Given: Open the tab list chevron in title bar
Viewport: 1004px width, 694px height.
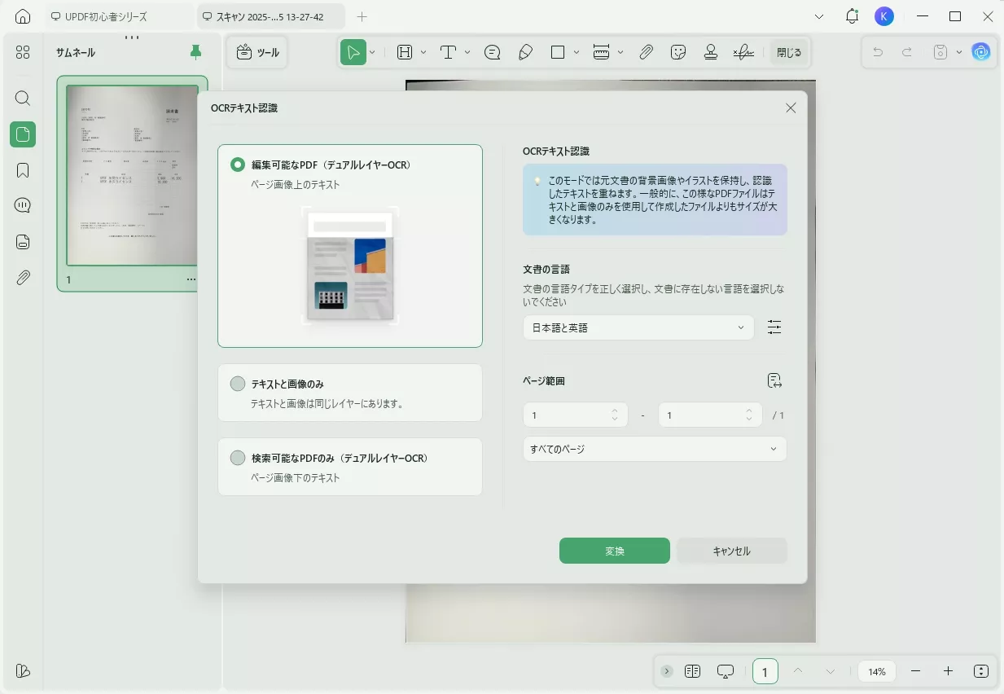Looking at the screenshot, I should pyautogui.click(x=819, y=16).
